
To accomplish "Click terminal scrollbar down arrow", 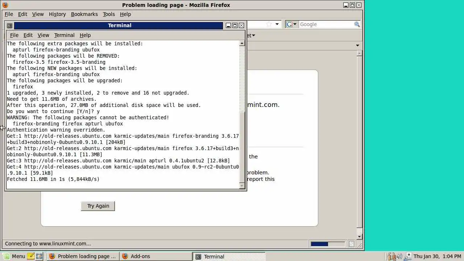I will [x=242, y=186].
